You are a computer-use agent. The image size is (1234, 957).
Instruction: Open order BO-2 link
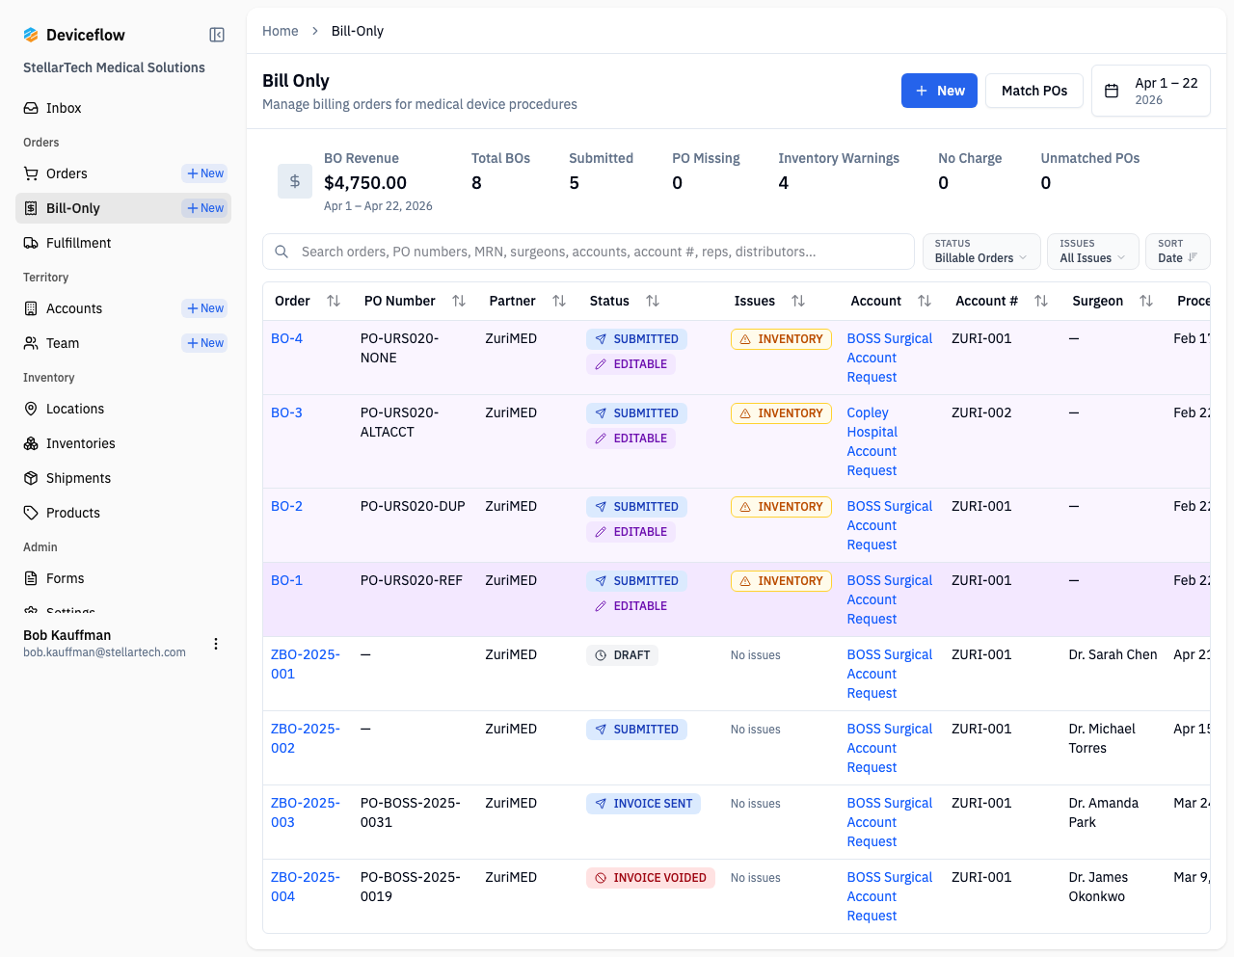(286, 506)
